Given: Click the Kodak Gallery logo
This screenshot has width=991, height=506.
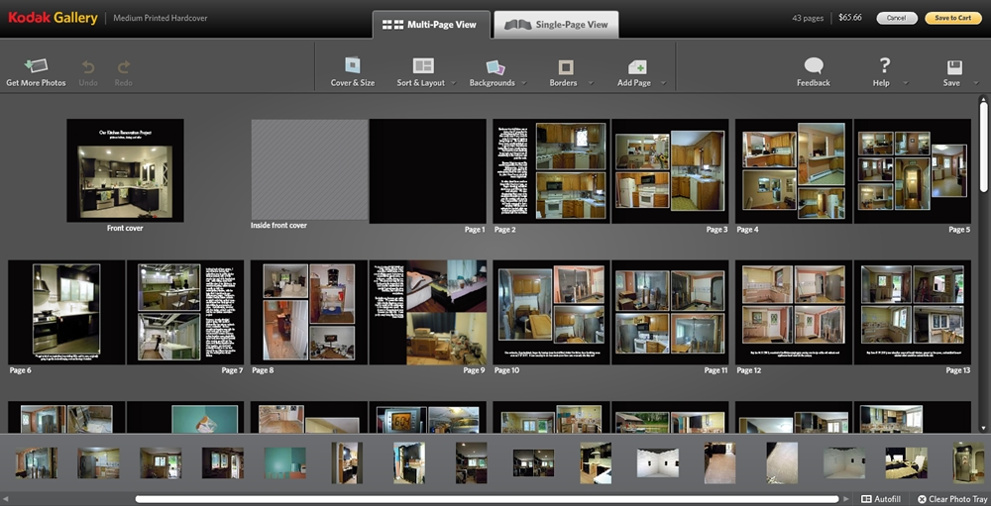Looking at the screenshot, I should coord(52,18).
